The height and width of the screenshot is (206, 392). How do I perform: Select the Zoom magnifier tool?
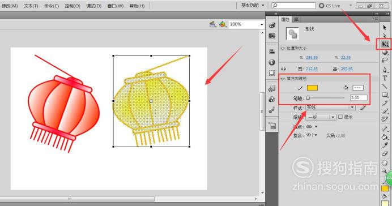tap(384, 171)
